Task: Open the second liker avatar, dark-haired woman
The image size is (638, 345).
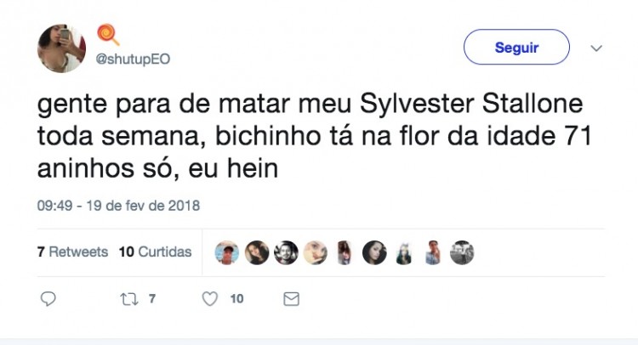Action: click(x=257, y=252)
